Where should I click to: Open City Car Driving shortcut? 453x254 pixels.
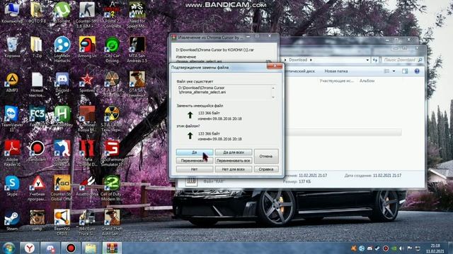pyautogui.click(x=112, y=49)
